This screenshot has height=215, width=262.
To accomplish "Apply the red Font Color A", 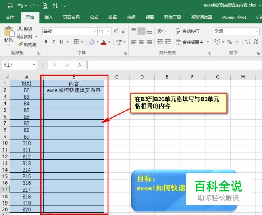I will coord(104,42).
